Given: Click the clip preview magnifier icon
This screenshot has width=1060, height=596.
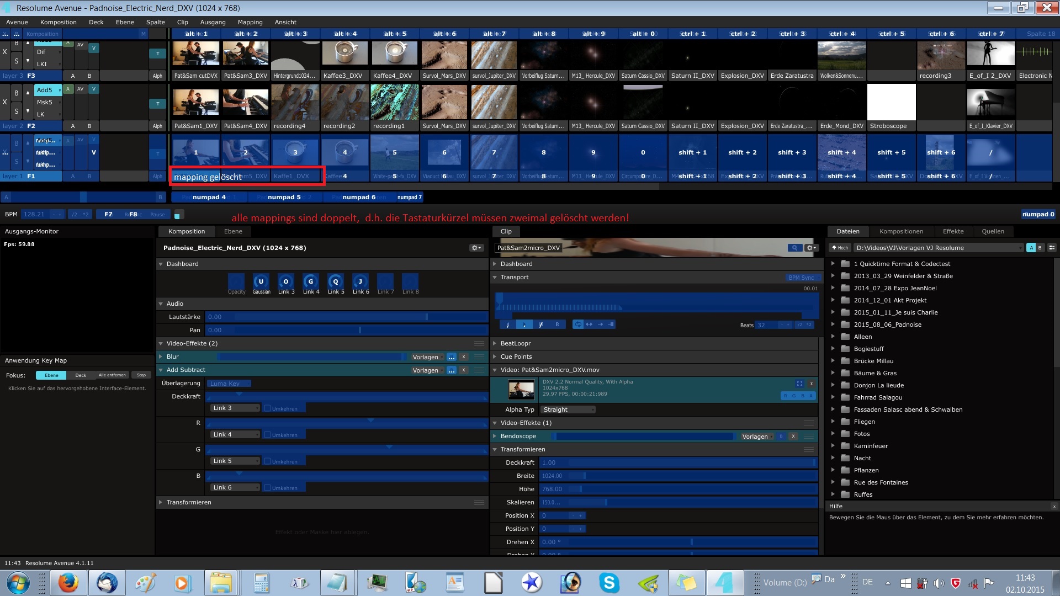Looking at the screenshot, I should (x=794, y=248).
